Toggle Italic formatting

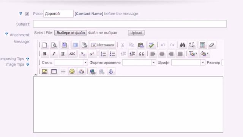(54, 54)
